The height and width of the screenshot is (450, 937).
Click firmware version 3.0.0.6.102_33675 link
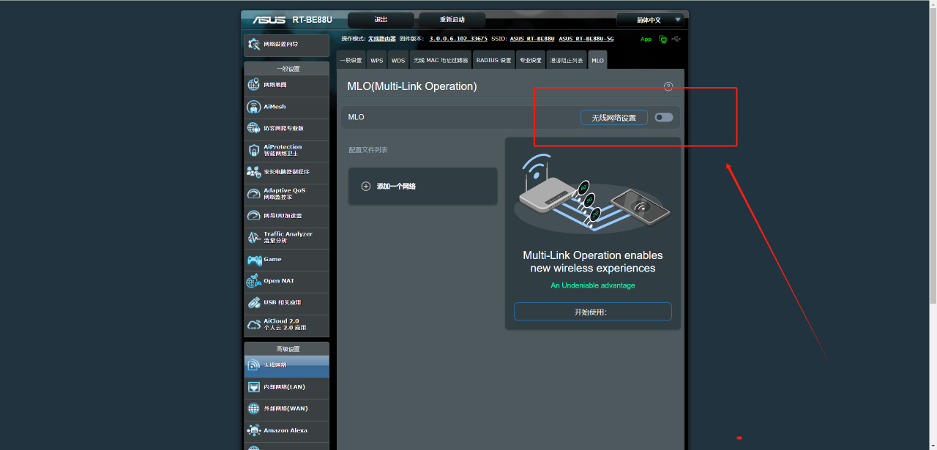[458, 39]
